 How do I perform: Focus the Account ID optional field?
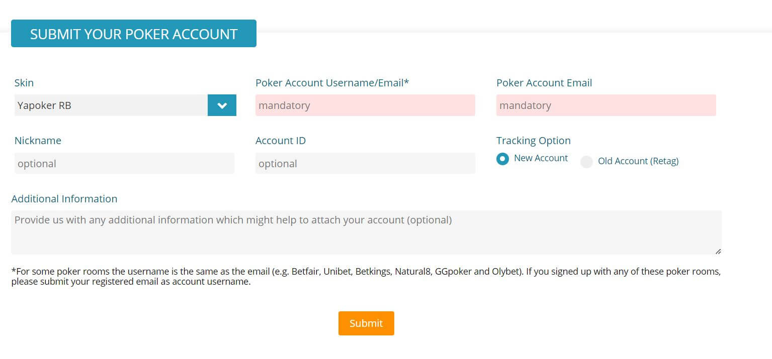click(x=365, y=164)
